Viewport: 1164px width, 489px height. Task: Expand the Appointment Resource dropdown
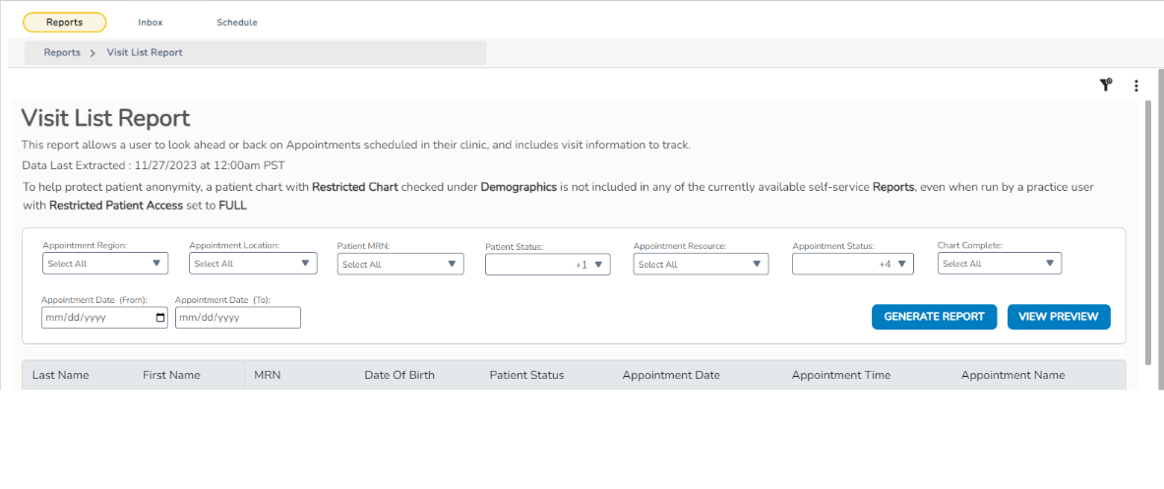701,264
